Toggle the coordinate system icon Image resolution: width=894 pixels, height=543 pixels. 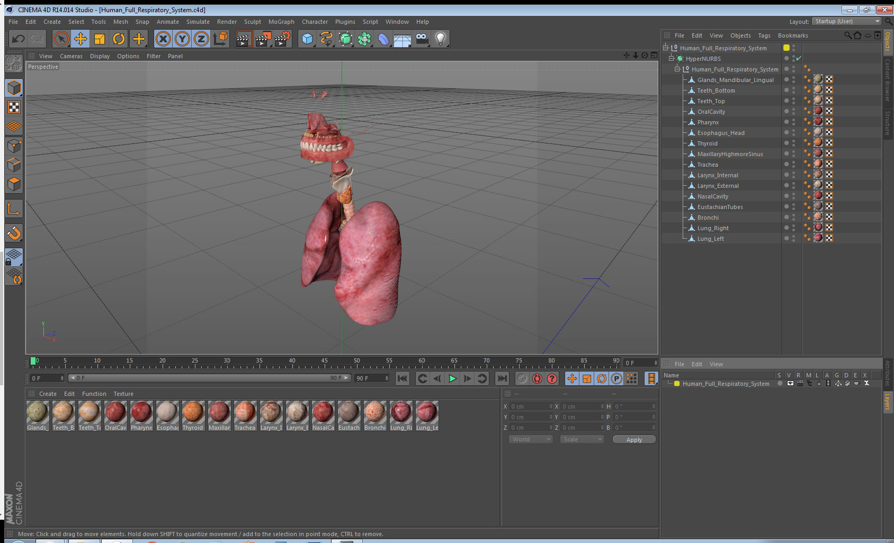point(220,39)
